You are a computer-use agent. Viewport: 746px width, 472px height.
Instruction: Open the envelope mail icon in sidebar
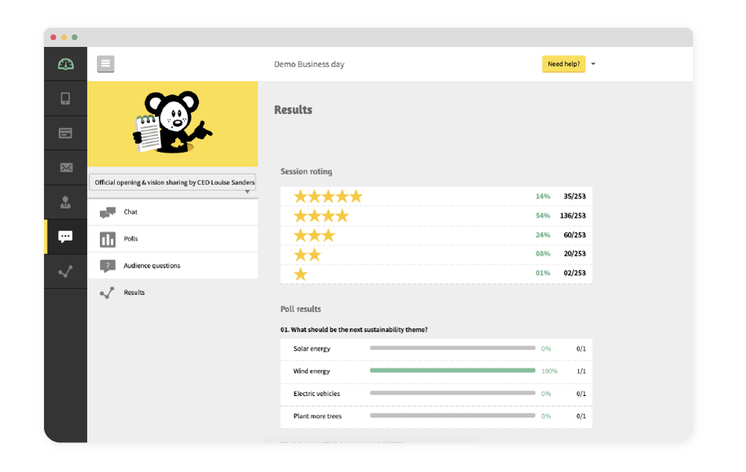pos(66,167)
